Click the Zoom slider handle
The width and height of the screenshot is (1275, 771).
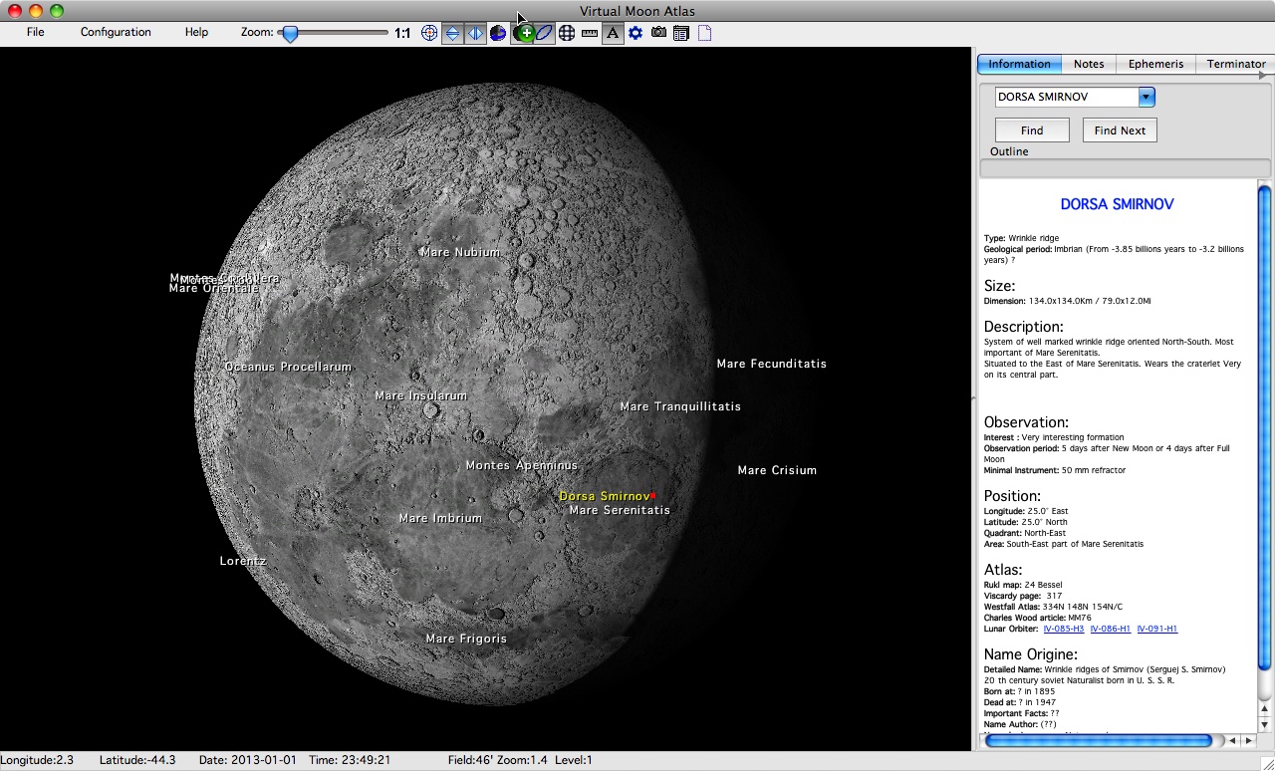tap(290, 34)
